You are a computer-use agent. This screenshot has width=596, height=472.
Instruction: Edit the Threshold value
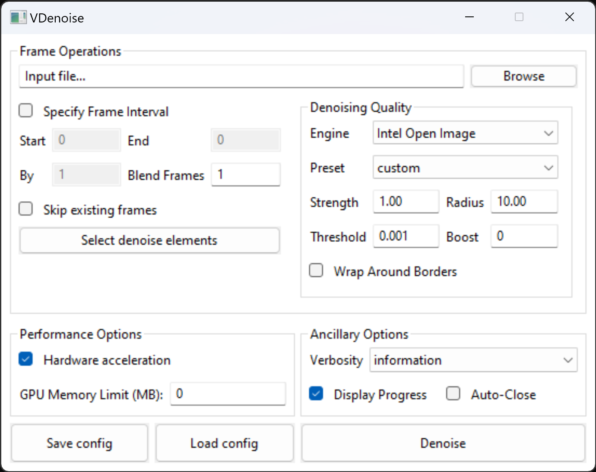[x=406, y=236]
